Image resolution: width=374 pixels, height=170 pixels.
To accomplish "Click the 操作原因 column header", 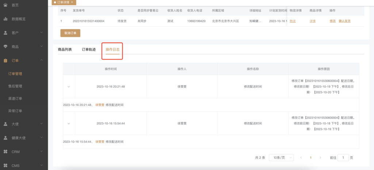I will click(324, 69).
